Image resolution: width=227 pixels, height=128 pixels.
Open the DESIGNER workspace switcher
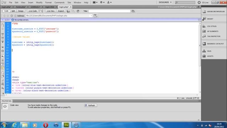click(165, 2)
